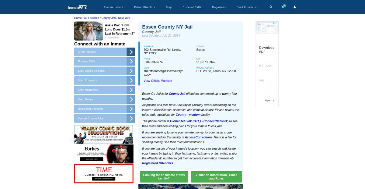Screen dimensions: 365x189
Task: Open the View Official Website link
Action: 158,81
